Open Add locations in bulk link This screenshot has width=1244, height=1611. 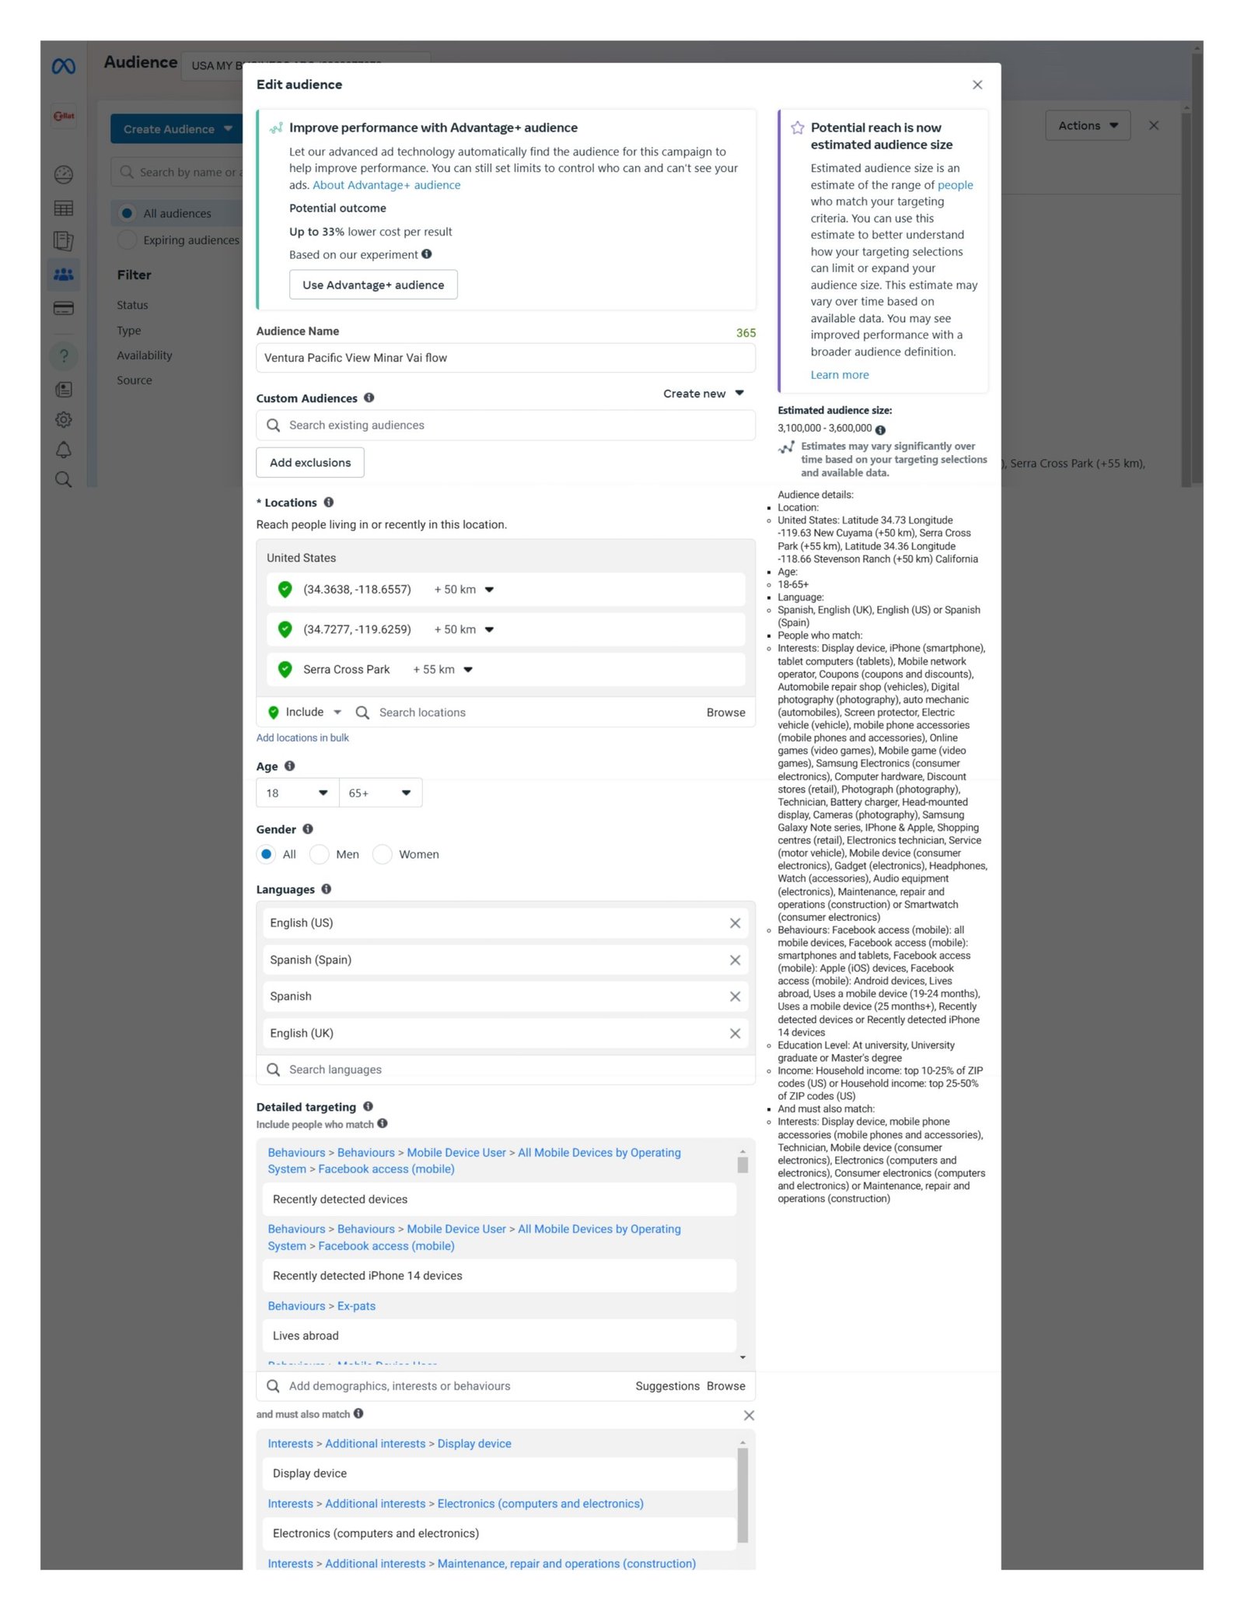[302, 737]
